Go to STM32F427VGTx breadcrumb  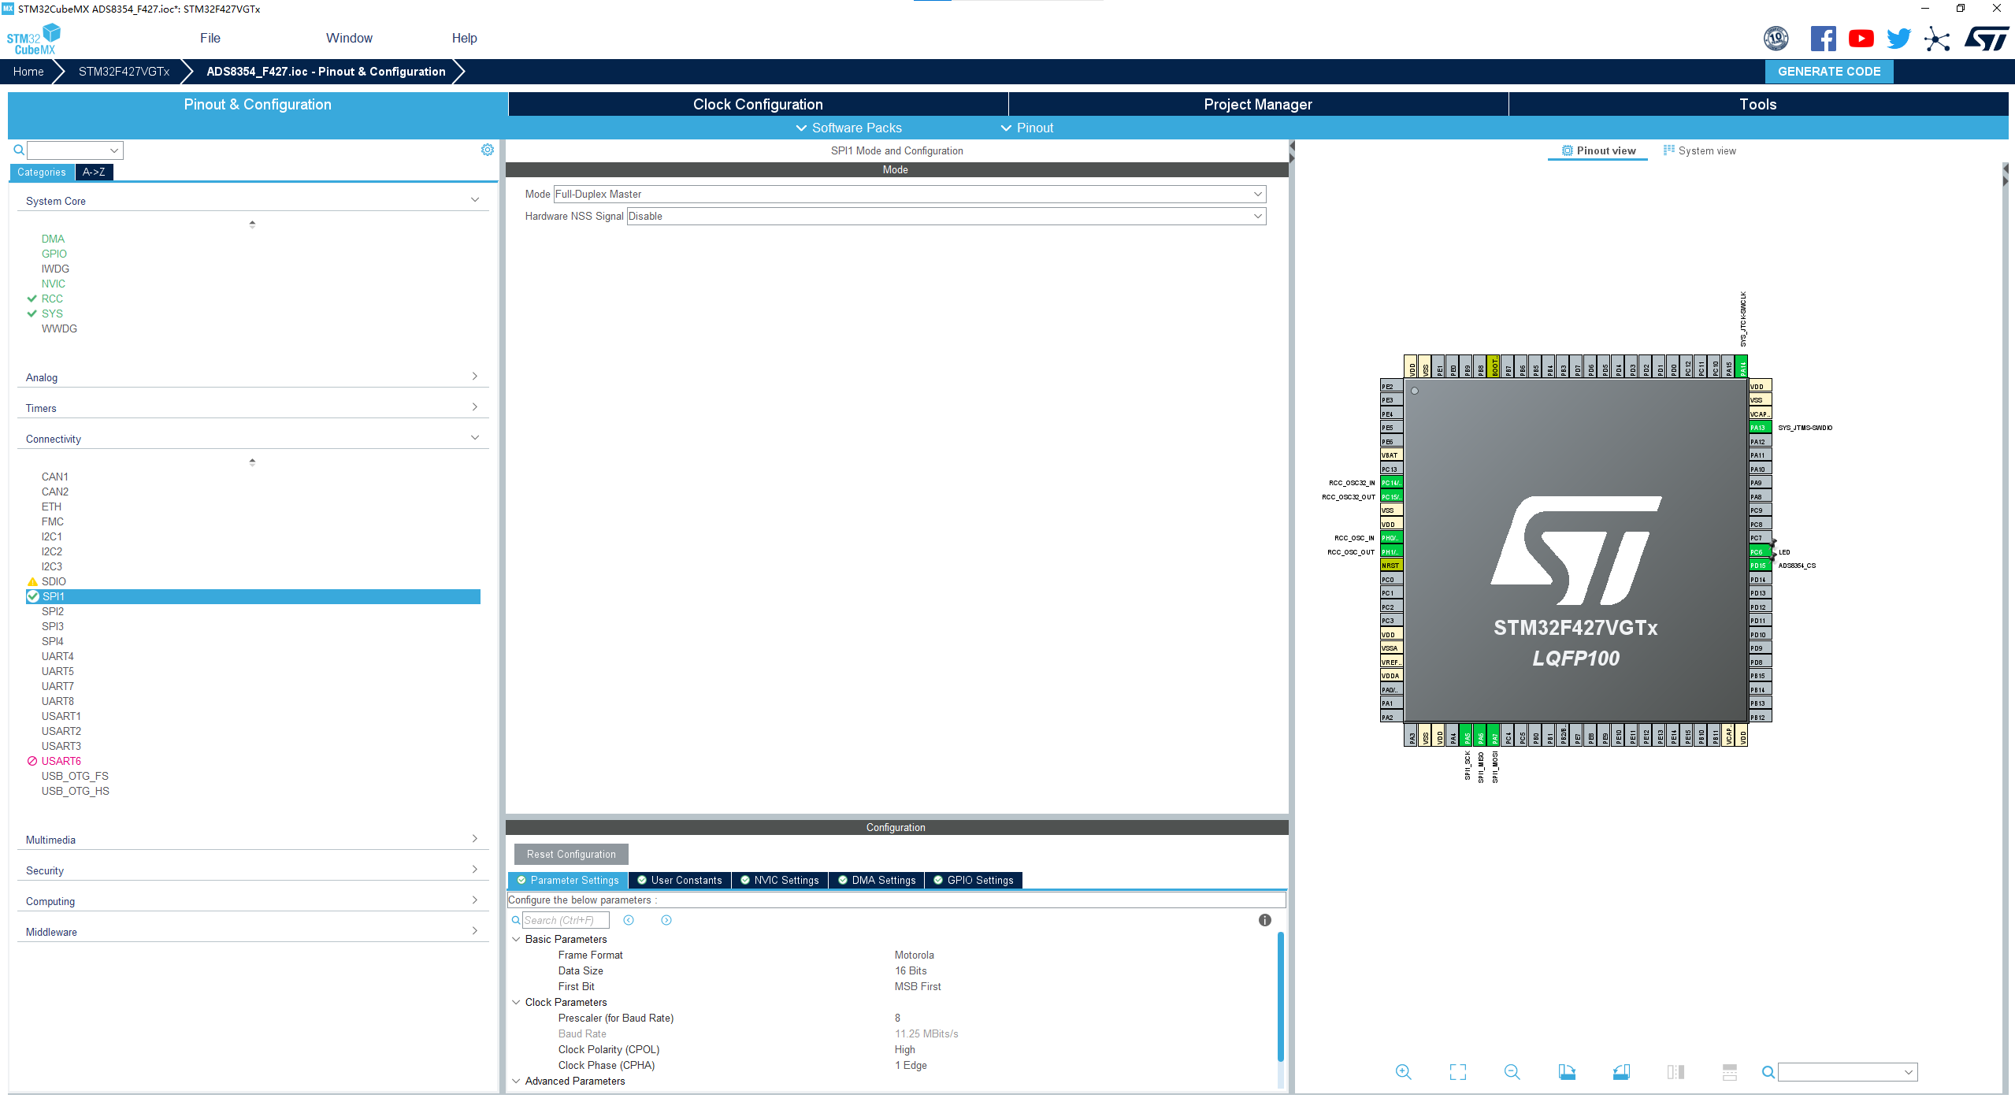[124, 71]
